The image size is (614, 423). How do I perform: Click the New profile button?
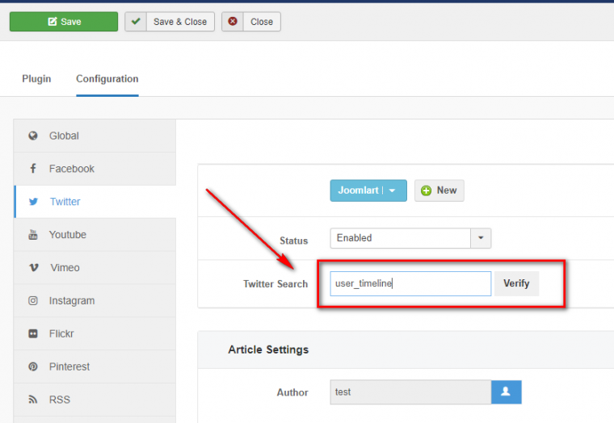[x=439, y=191]
